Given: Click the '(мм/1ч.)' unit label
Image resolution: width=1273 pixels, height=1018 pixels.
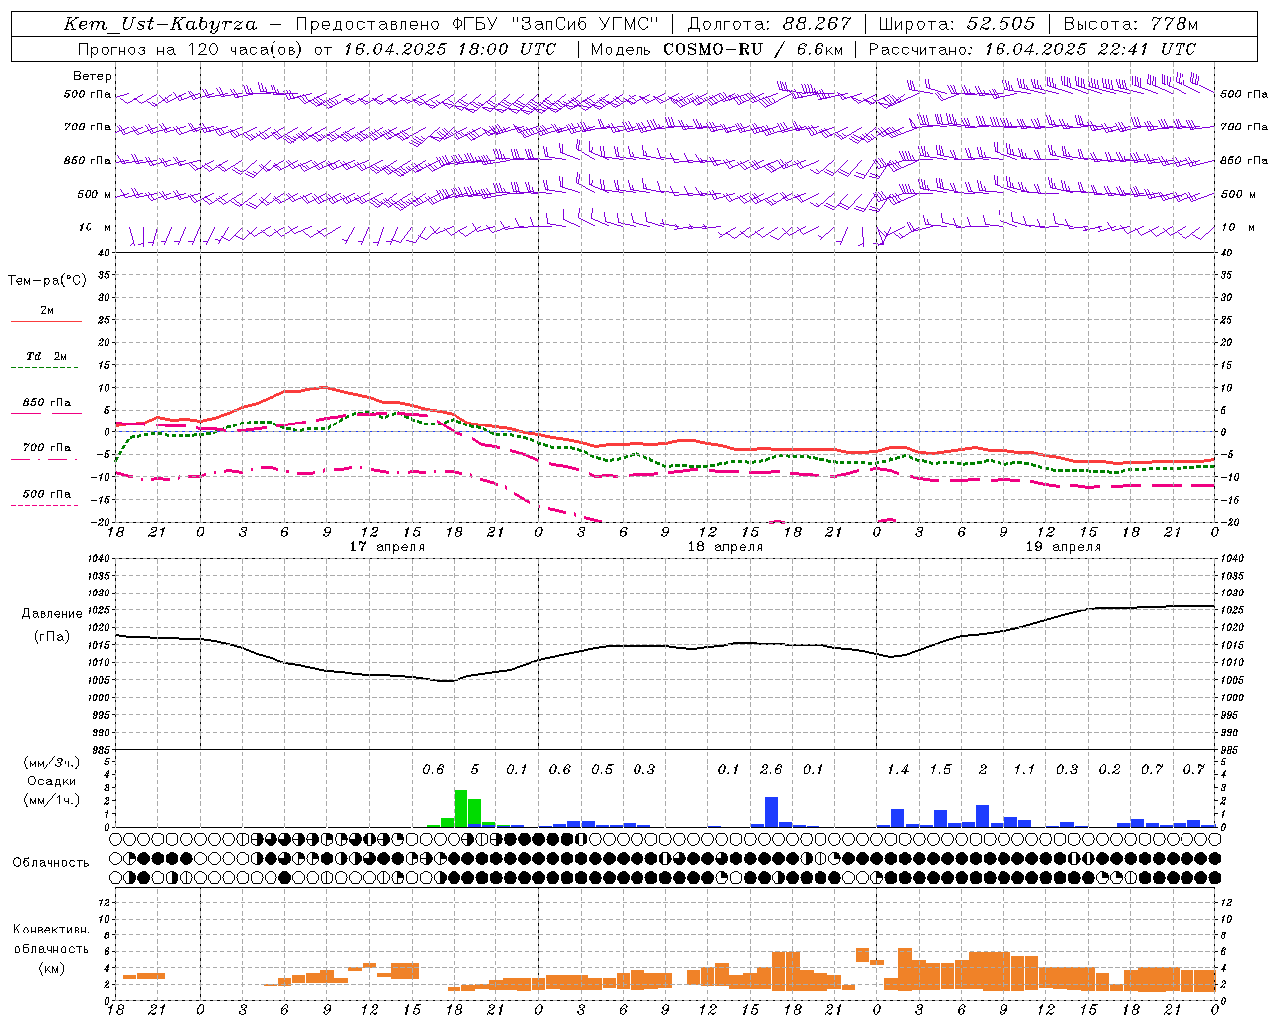Looking at the screenshot, I should (51, 800).
